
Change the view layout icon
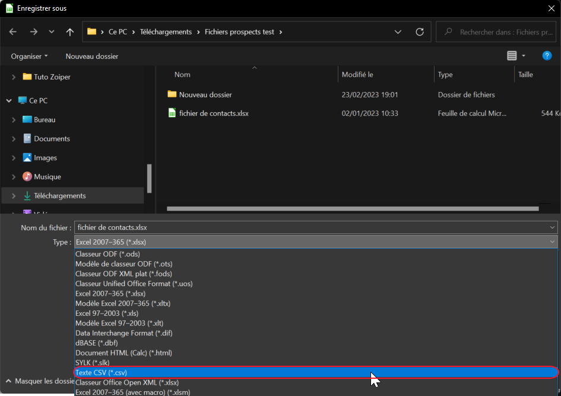tap(512, 56)
